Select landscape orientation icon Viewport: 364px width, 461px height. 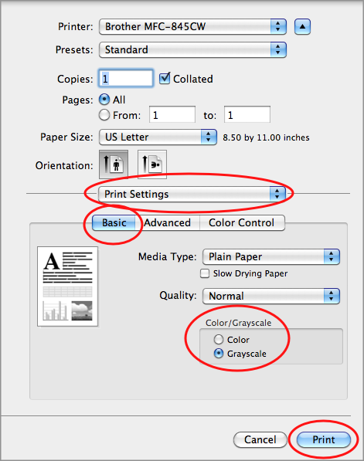click(152, 164)
